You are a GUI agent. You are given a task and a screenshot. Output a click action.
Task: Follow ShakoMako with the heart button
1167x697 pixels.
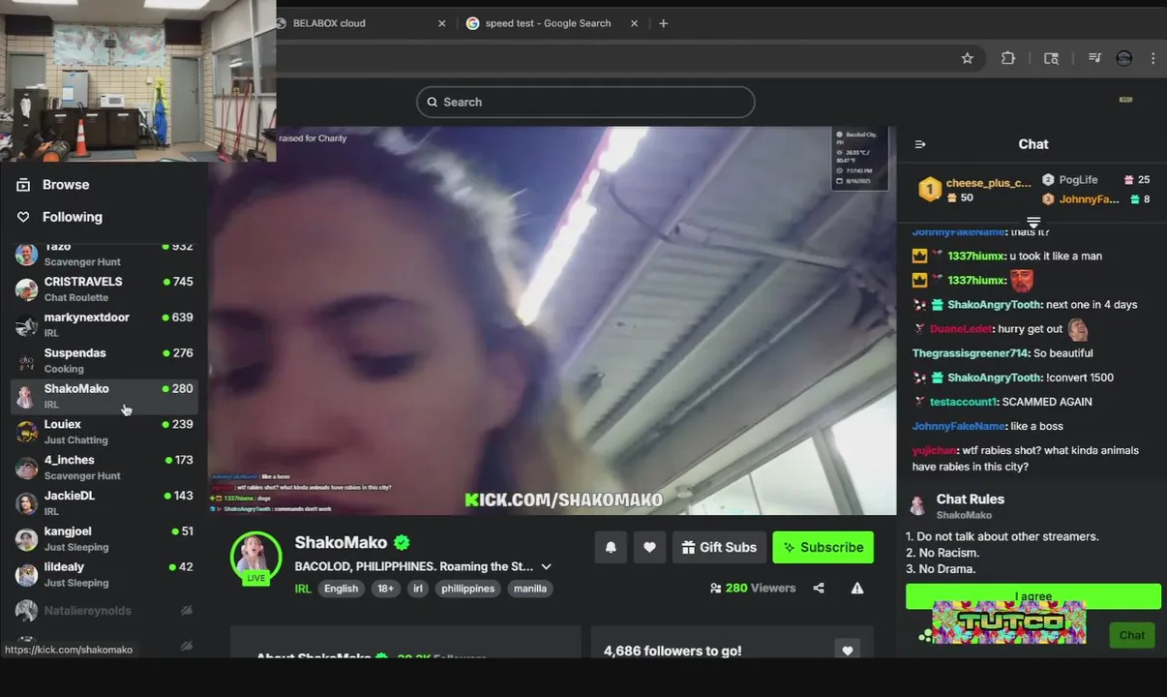point(649,547)
